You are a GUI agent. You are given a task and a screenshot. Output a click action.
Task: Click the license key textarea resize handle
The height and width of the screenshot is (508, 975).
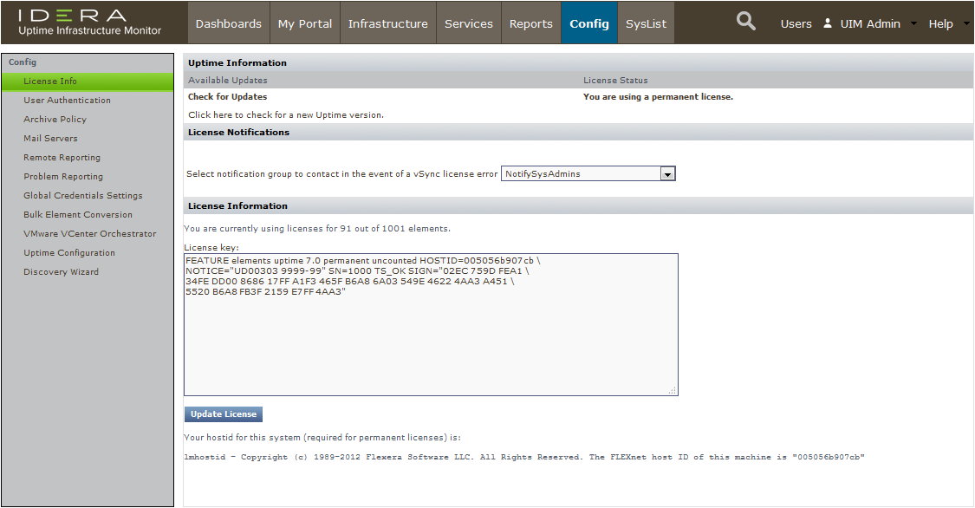click(673, 390)
